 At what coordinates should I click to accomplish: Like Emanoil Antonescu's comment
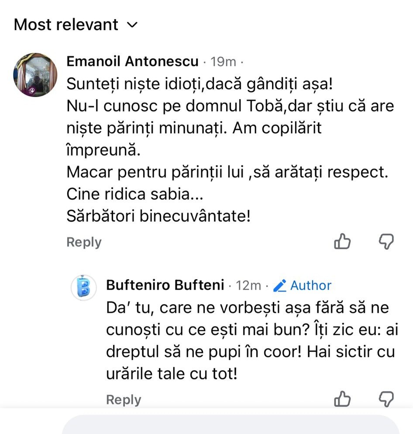(342, 241)
